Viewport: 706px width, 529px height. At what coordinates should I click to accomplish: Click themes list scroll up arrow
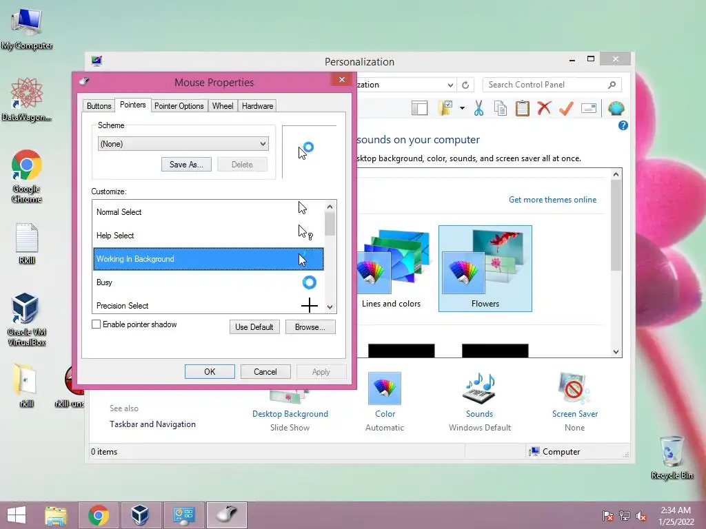616,174
